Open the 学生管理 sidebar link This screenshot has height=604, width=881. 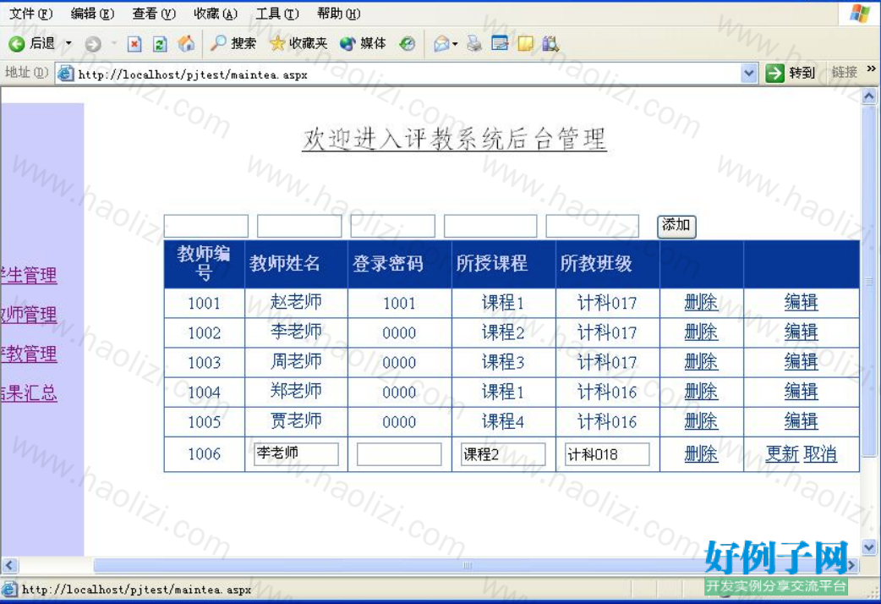point(29,275)
